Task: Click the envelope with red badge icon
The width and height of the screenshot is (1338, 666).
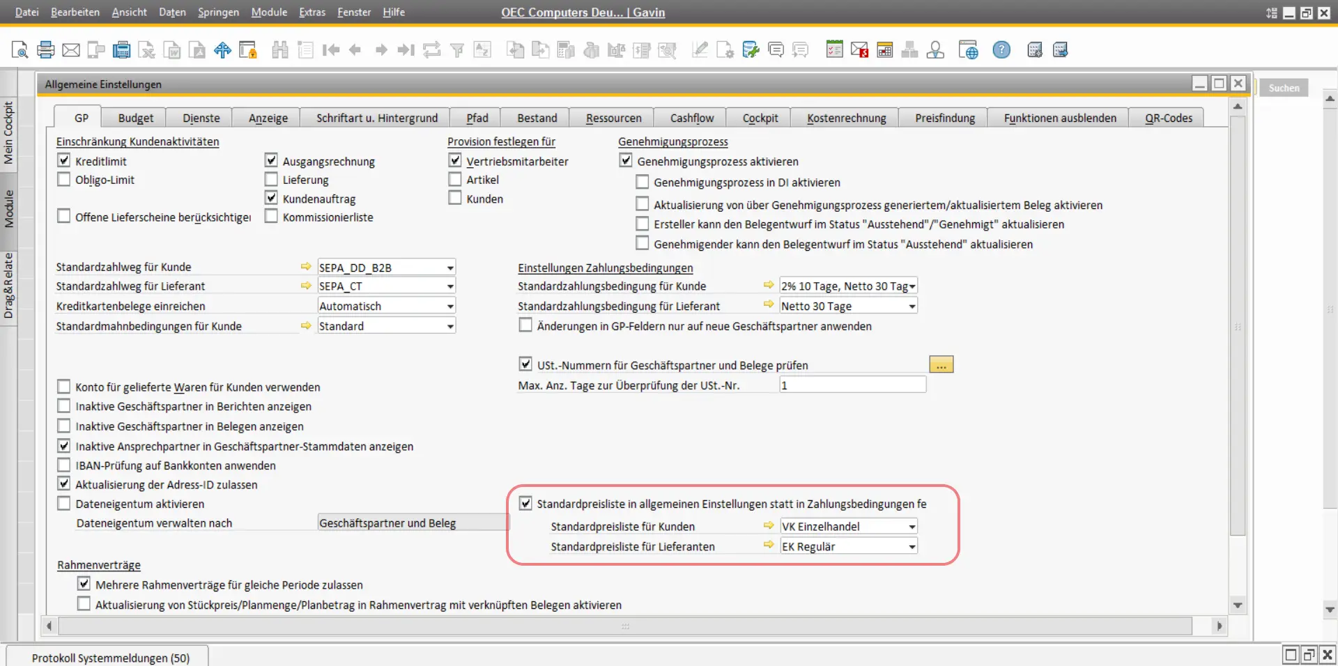Action: [x=859, y=50]
